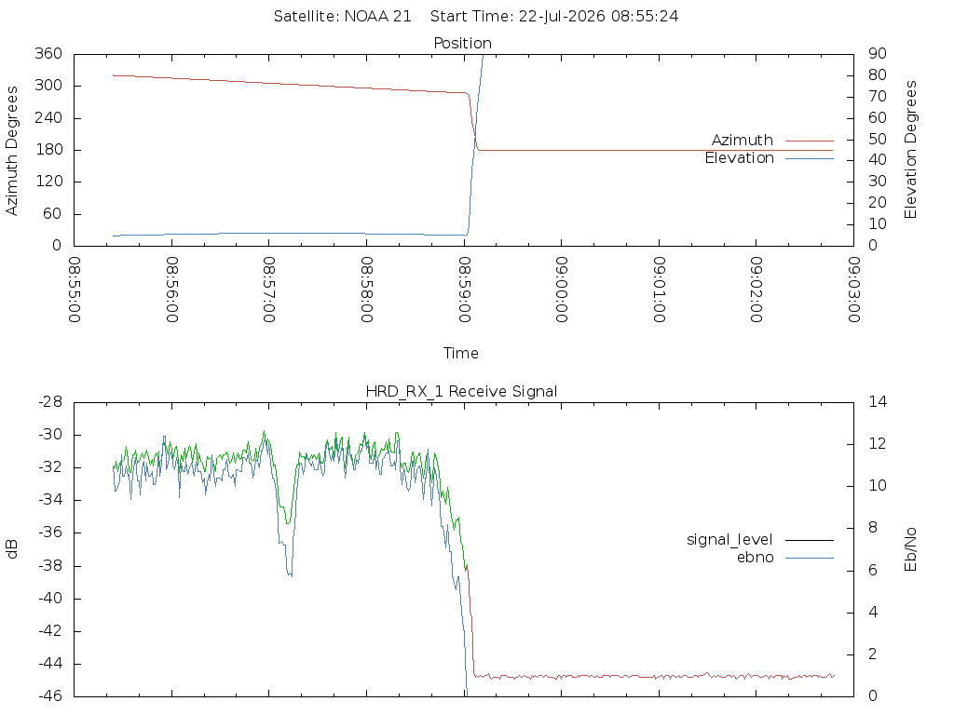
Task: Click the 300 azimuth axis value
Action: click(48, 86)
